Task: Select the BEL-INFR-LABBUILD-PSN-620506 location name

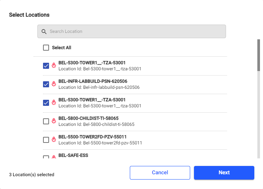Action: (x=93, y=81)
